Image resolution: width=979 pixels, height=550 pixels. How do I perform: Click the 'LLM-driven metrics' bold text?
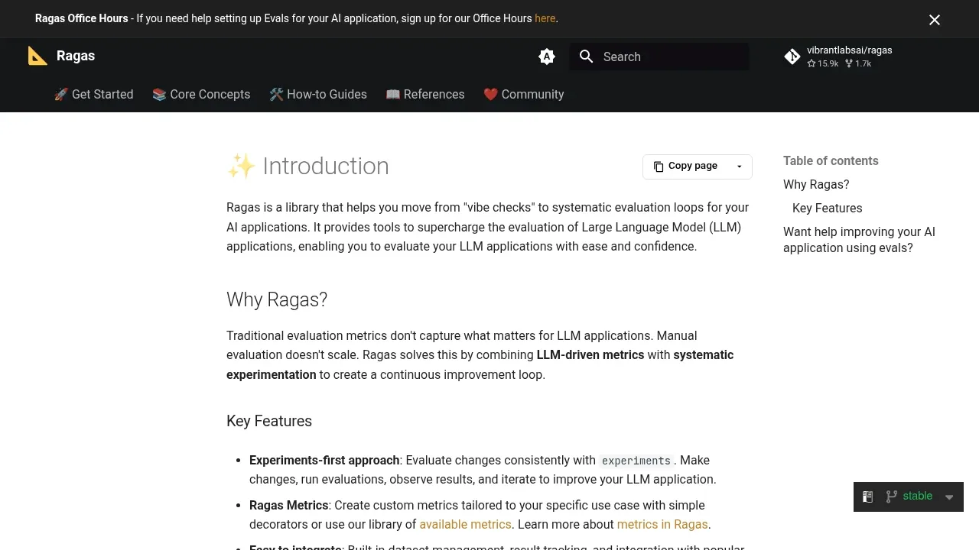click(590, 354)
